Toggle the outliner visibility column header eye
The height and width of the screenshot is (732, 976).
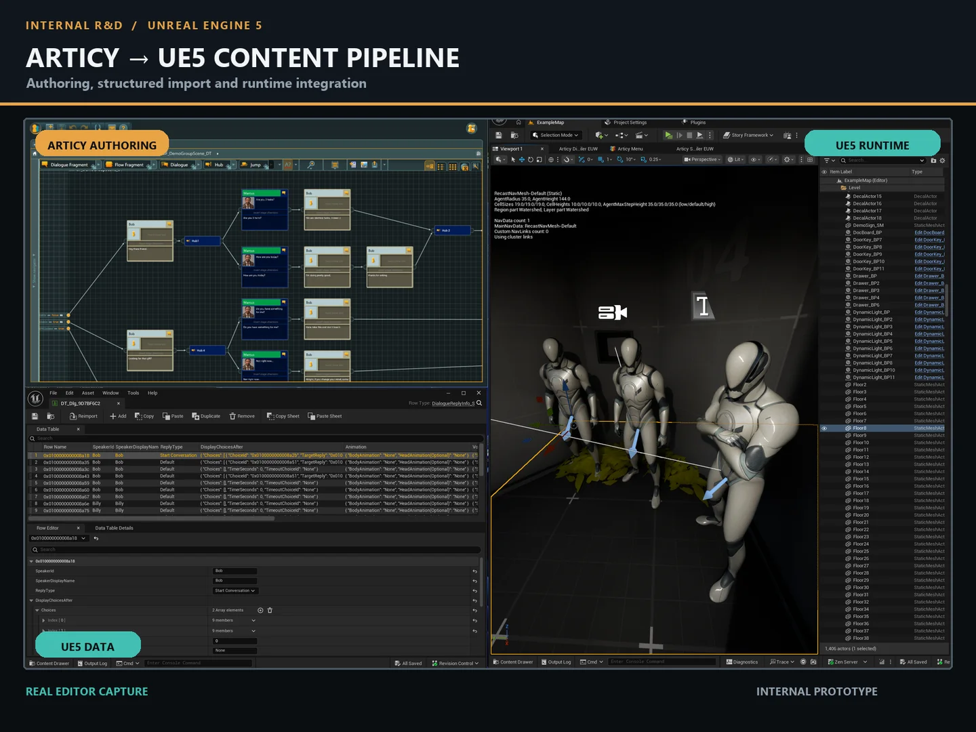[x=824, y=172]
